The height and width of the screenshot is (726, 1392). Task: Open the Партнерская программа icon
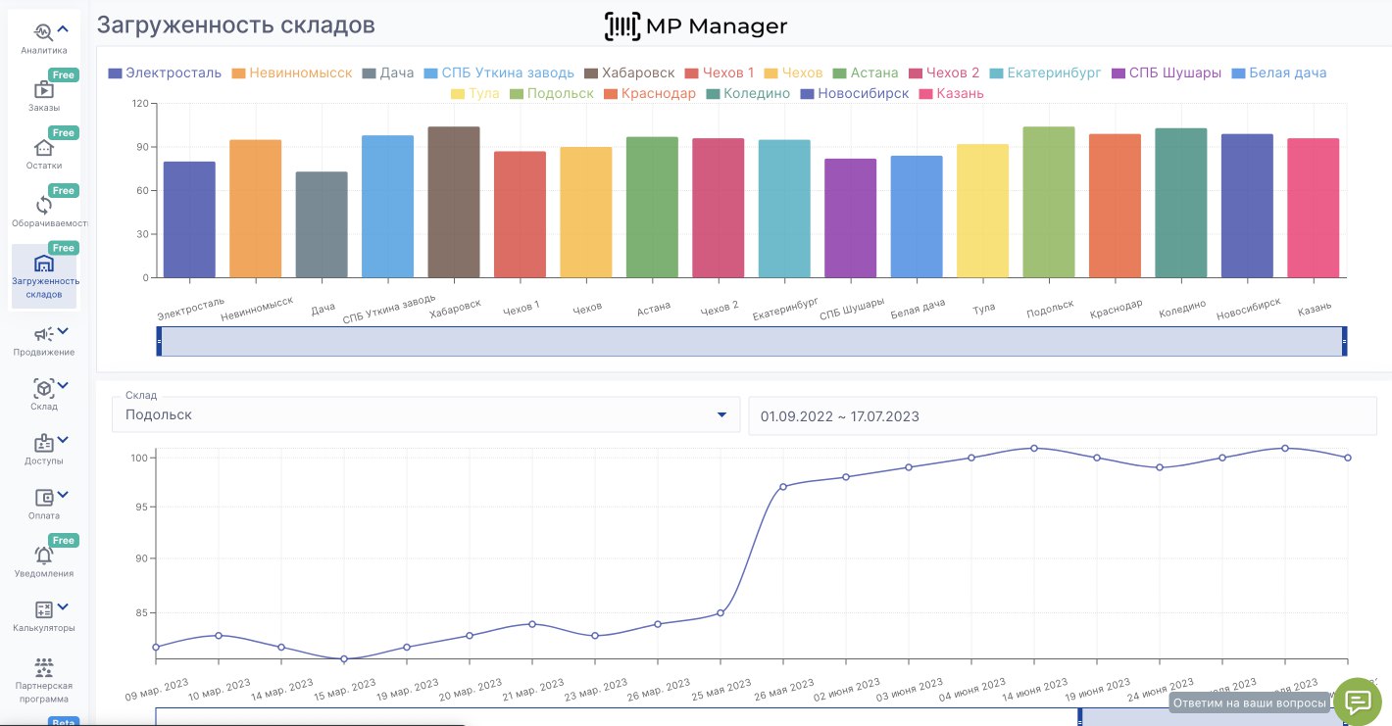coord(43,668)
